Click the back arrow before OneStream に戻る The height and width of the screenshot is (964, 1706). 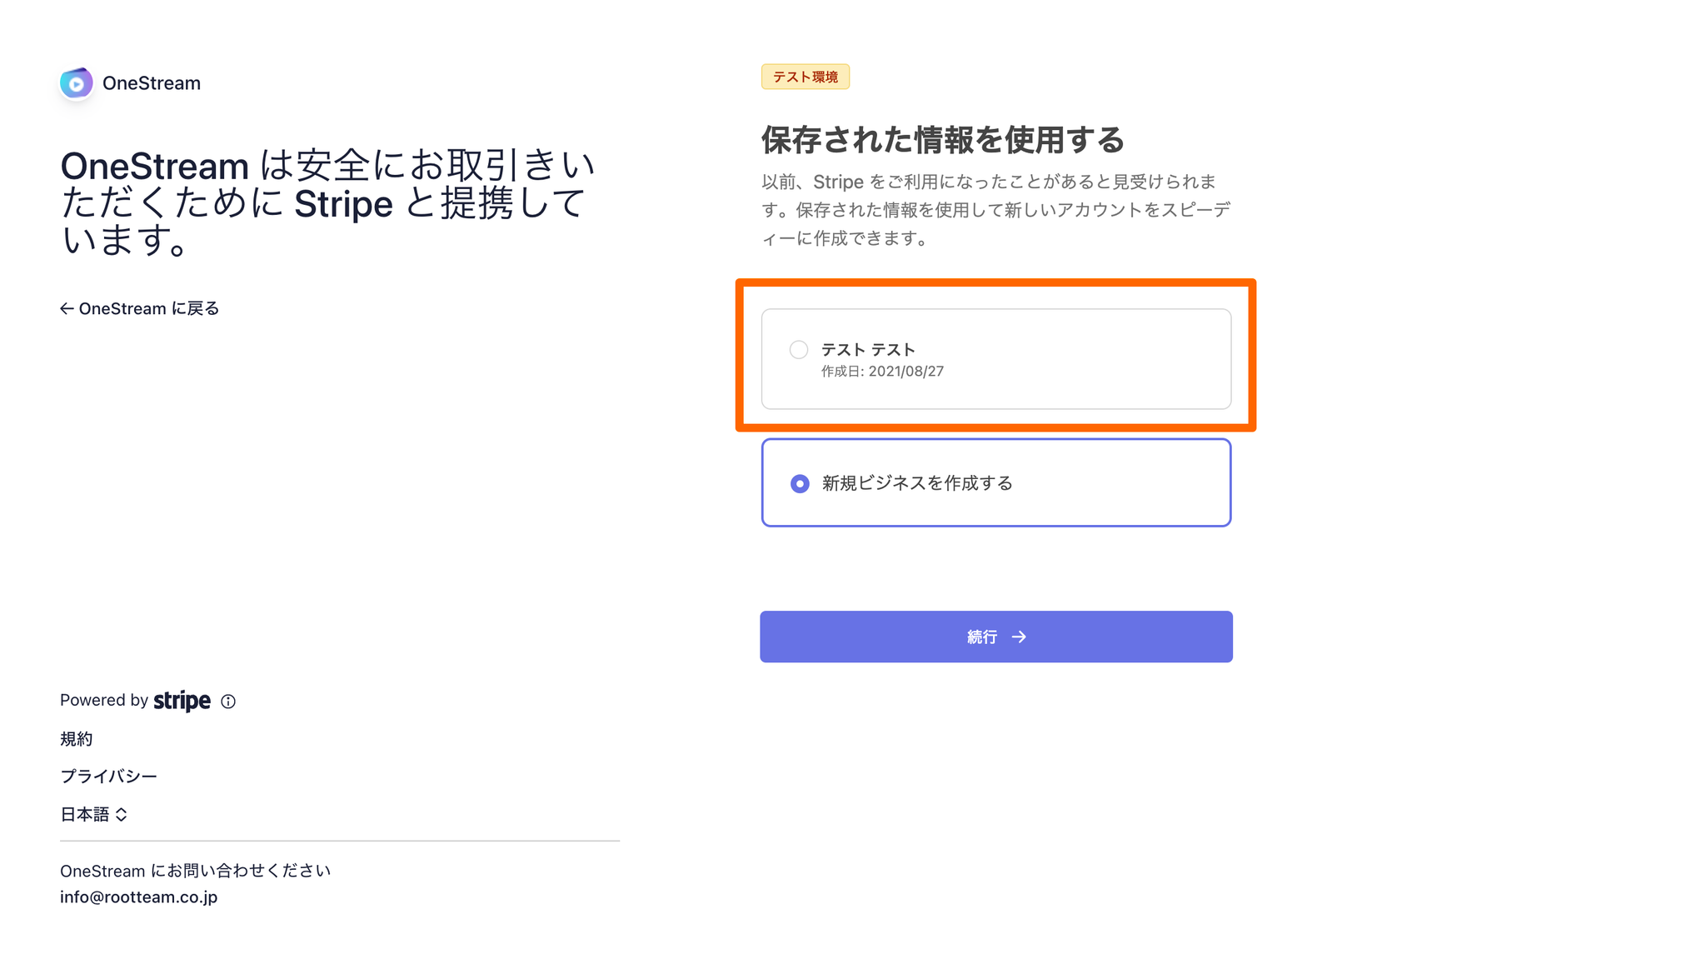(x=67, y=309)
